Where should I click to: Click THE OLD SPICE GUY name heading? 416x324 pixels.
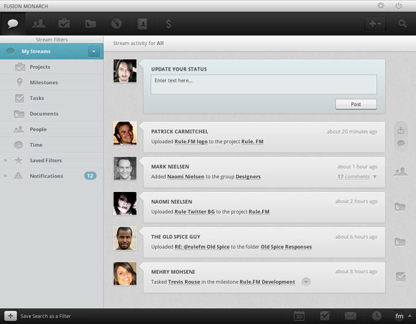tap(176, 237)
